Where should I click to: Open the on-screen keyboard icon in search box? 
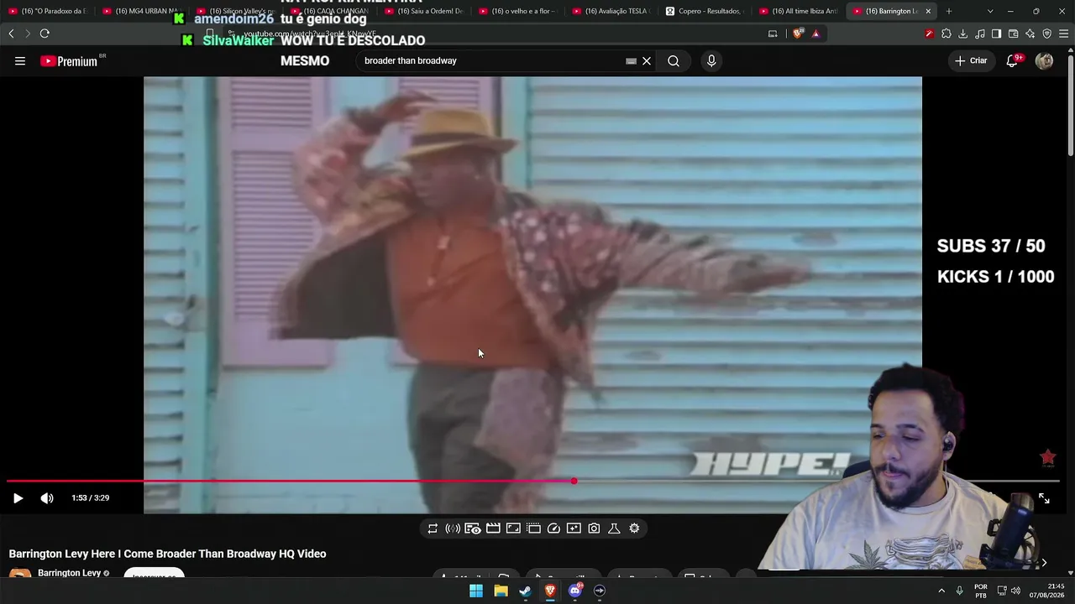631,61
